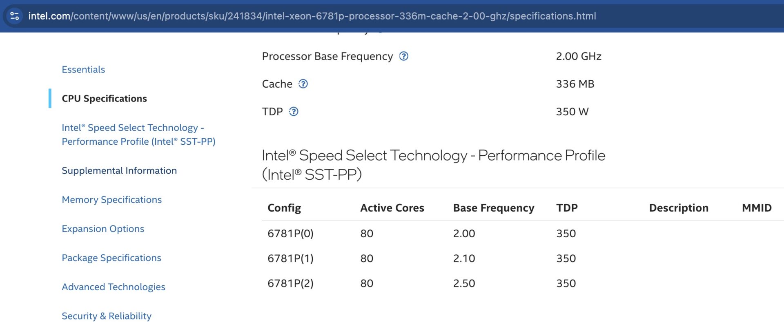Open the TDP help tooltip icon

[293, 111]
